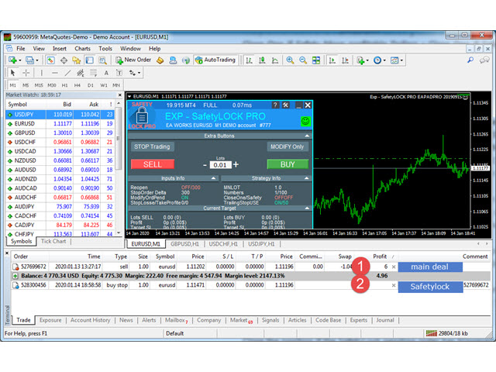This screenshot has height=372, width=496.
Task: Switch to Account History tab
Action: coord(91,320)
